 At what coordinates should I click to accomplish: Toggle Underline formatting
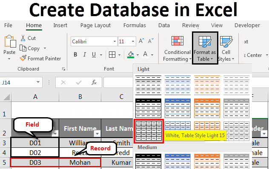point(94,55)
